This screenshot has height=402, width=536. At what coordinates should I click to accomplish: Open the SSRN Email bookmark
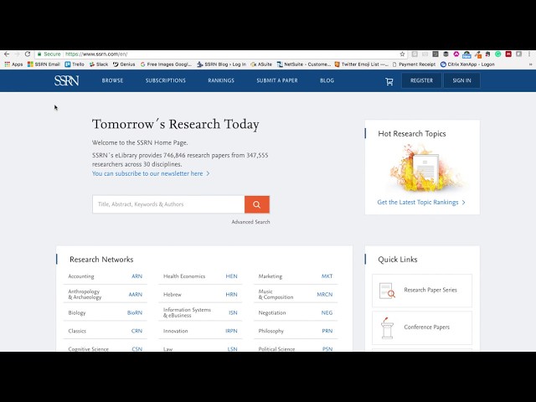[x=44, y=64]
